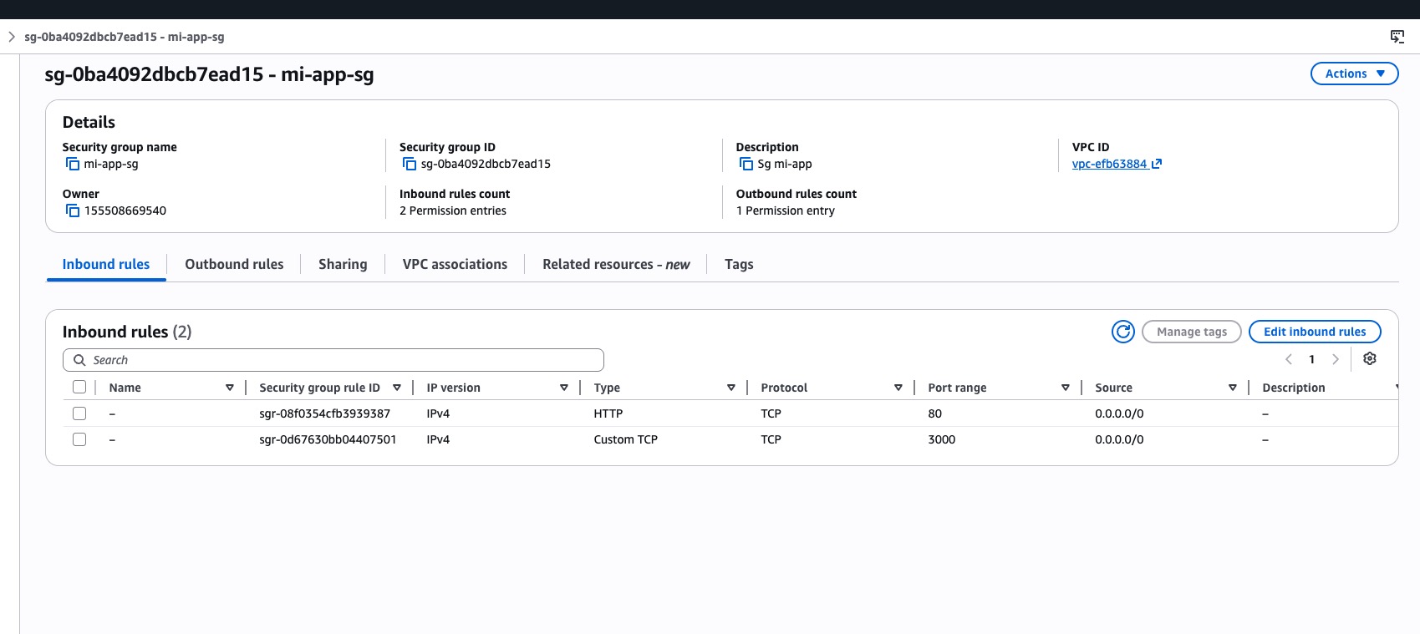Open the Related resources tab
This screenshot has height=634, width=1420.
pos(616,264)
